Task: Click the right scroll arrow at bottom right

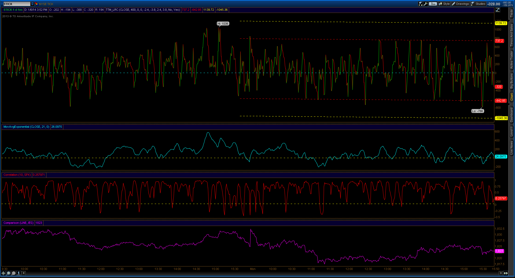Action: 501,273
